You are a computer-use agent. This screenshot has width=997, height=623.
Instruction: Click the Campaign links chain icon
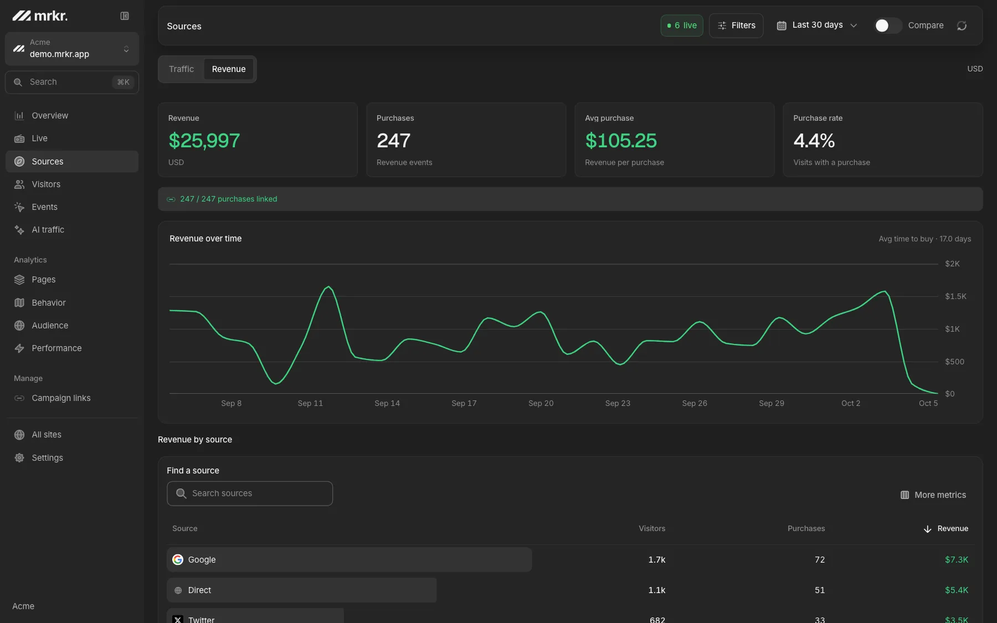pos(19,398)
